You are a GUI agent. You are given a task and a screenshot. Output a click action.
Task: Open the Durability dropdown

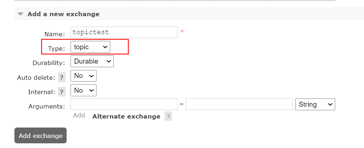pos(92,61)
